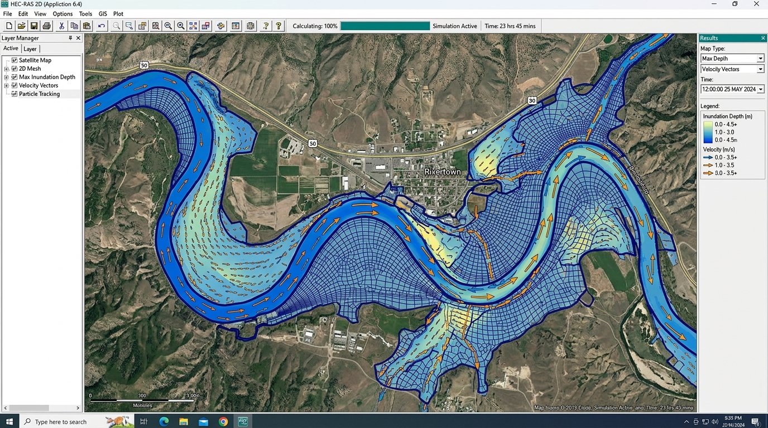Open Microsoft Edge from the taskbar
The image size is (768, 428).
(x=164, y=422)
